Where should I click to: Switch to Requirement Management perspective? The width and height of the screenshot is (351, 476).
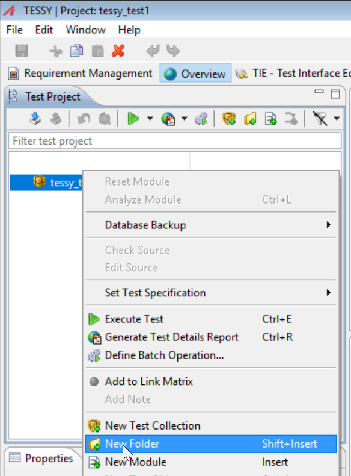pyautogui.click(x=81, y=73)
